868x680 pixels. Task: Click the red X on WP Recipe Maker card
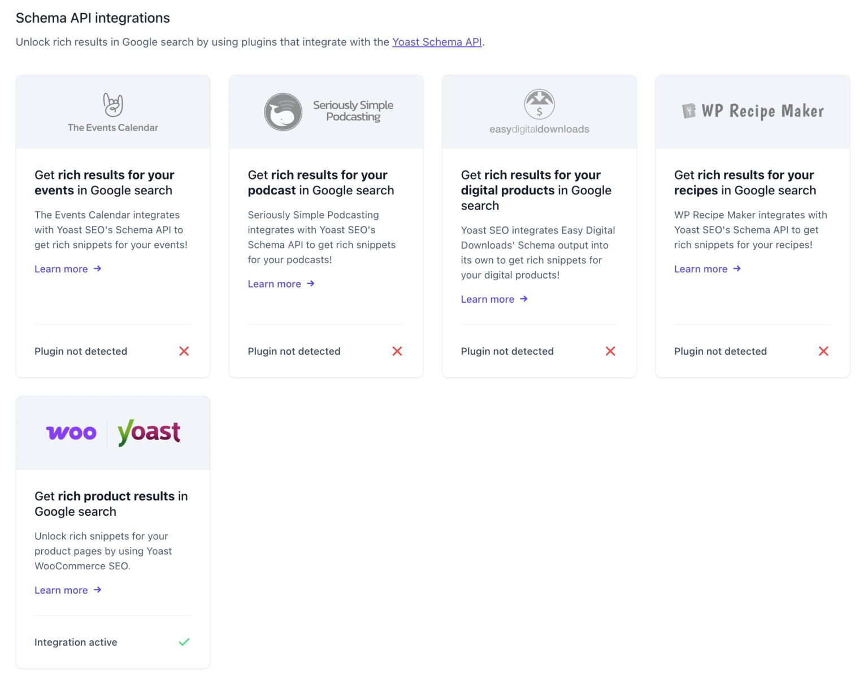(x=823, y=351)
